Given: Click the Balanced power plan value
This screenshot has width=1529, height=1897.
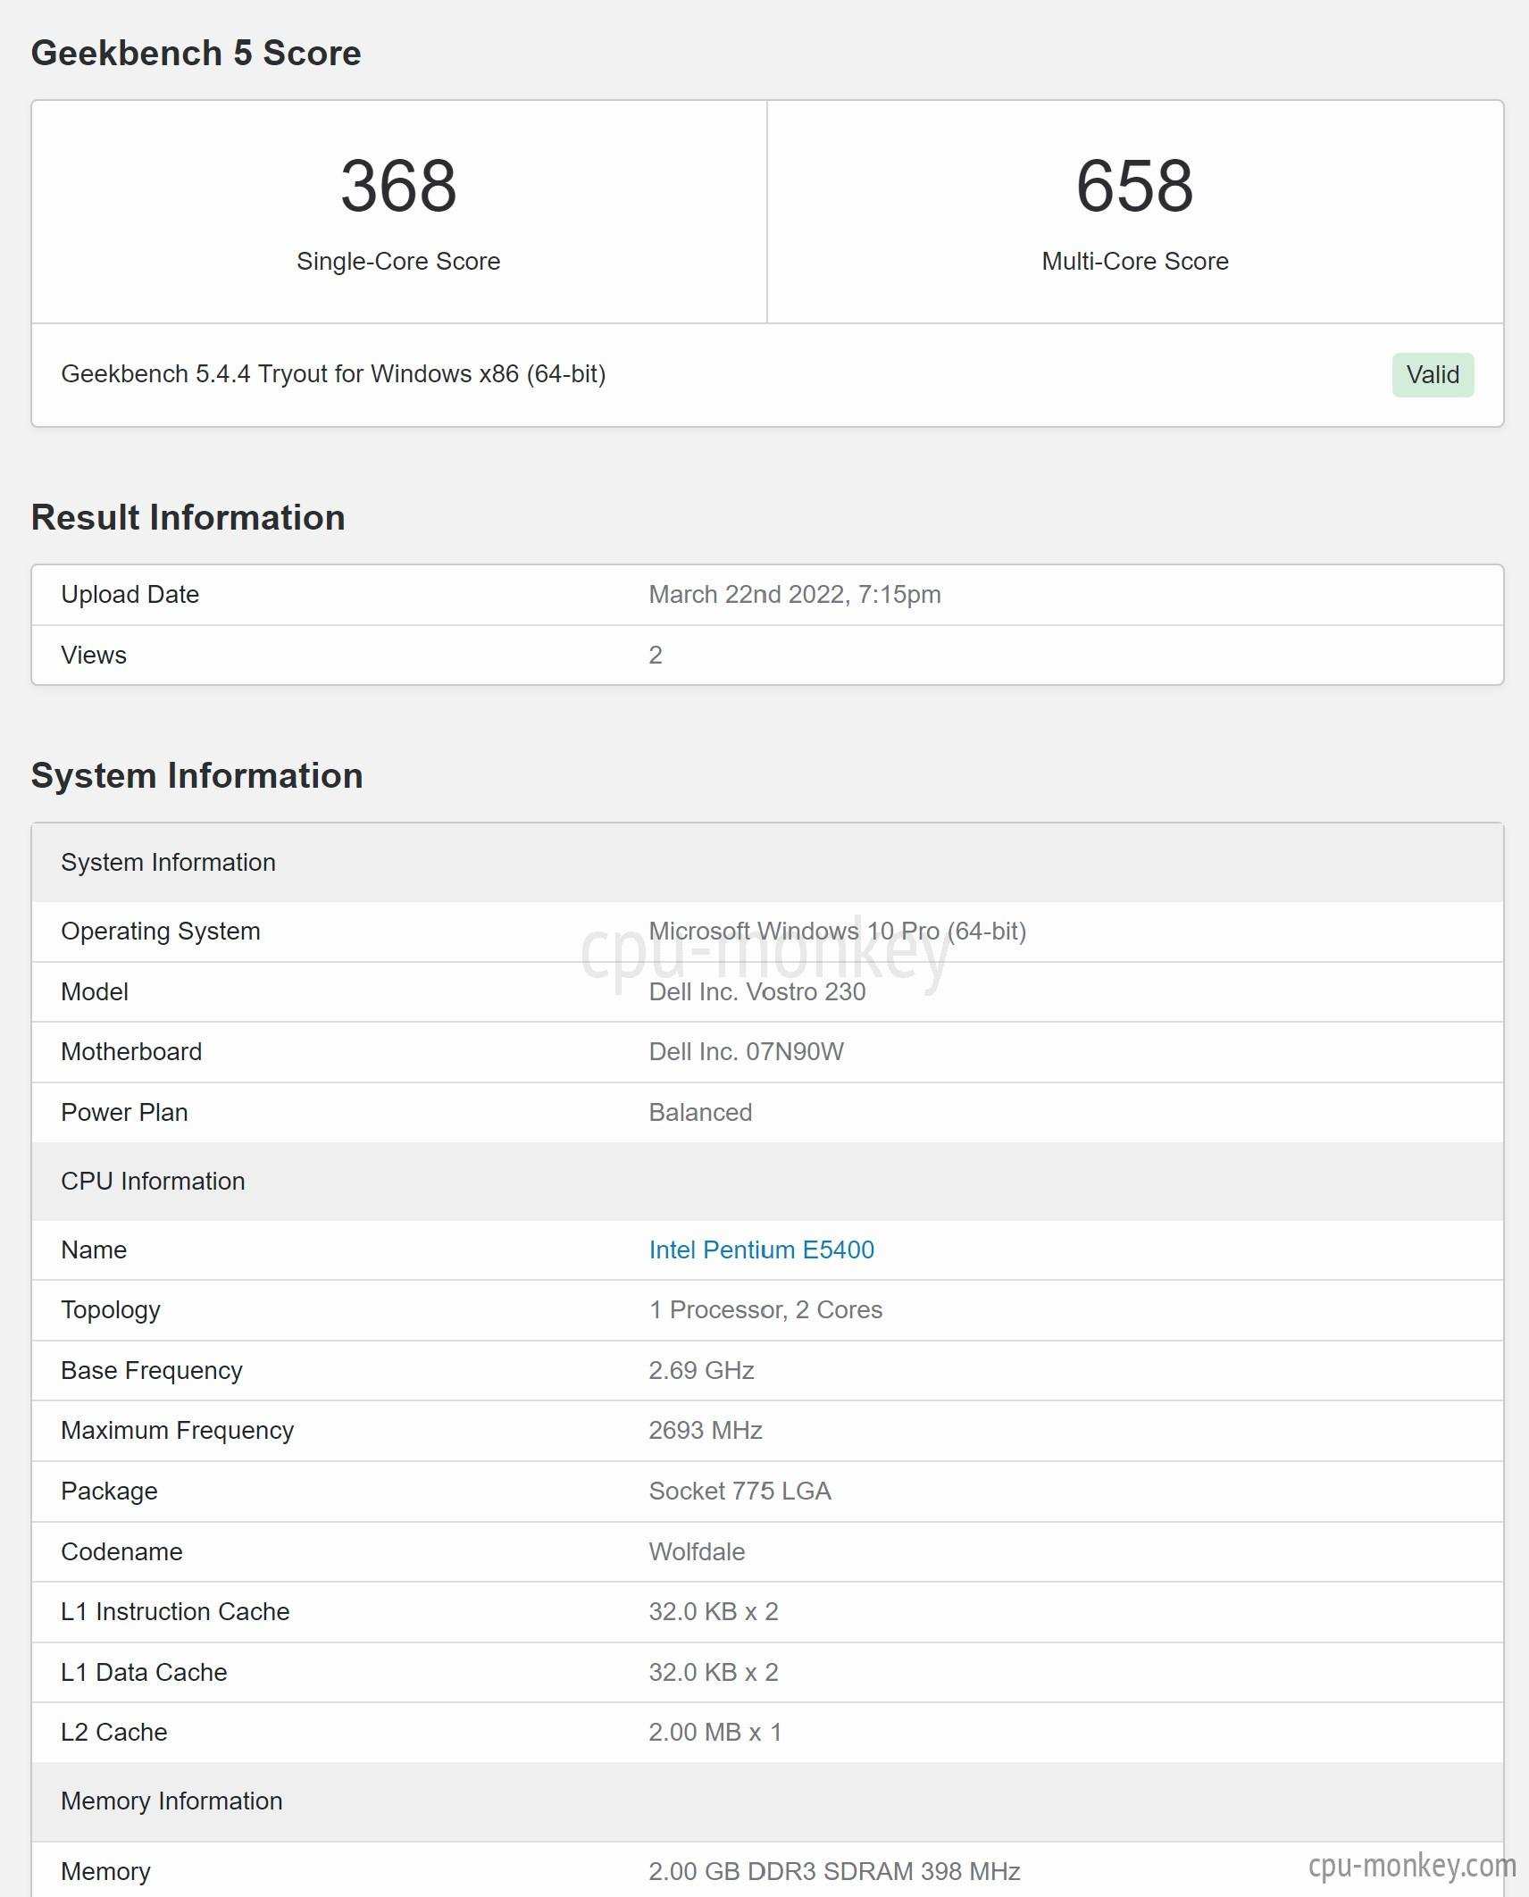Looking at the screenshot, I should [700, 1112].
